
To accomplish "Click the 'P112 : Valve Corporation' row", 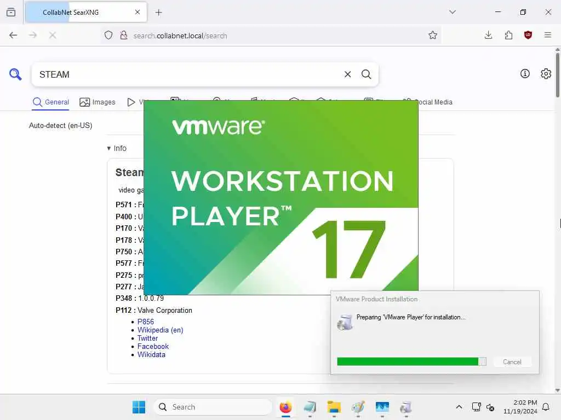I will pos(154,311).
